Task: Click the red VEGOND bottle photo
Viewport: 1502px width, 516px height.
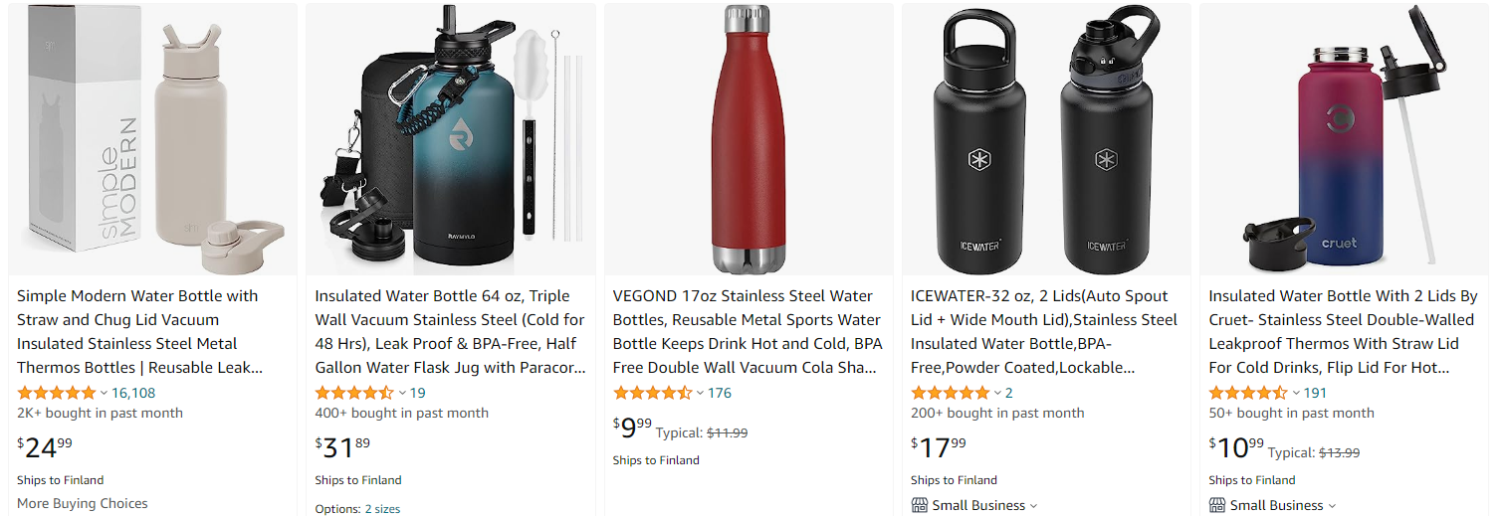Action: pos(748,139)
